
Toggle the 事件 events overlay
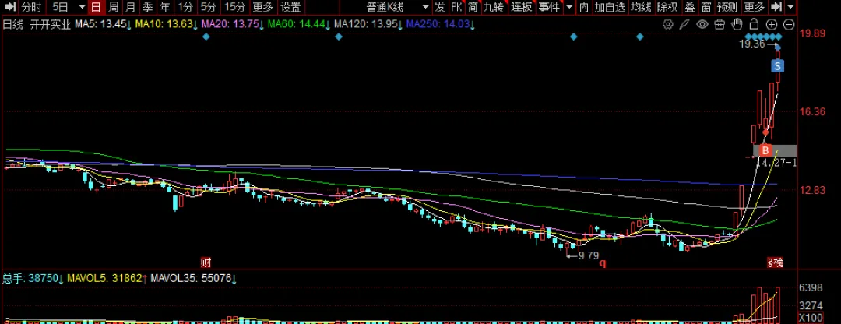(549, 8)
